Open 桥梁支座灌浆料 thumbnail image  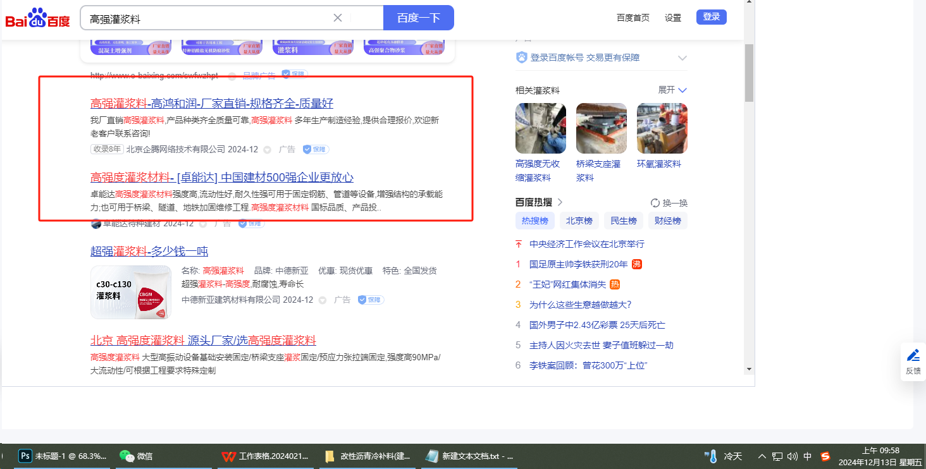(602, 128)
